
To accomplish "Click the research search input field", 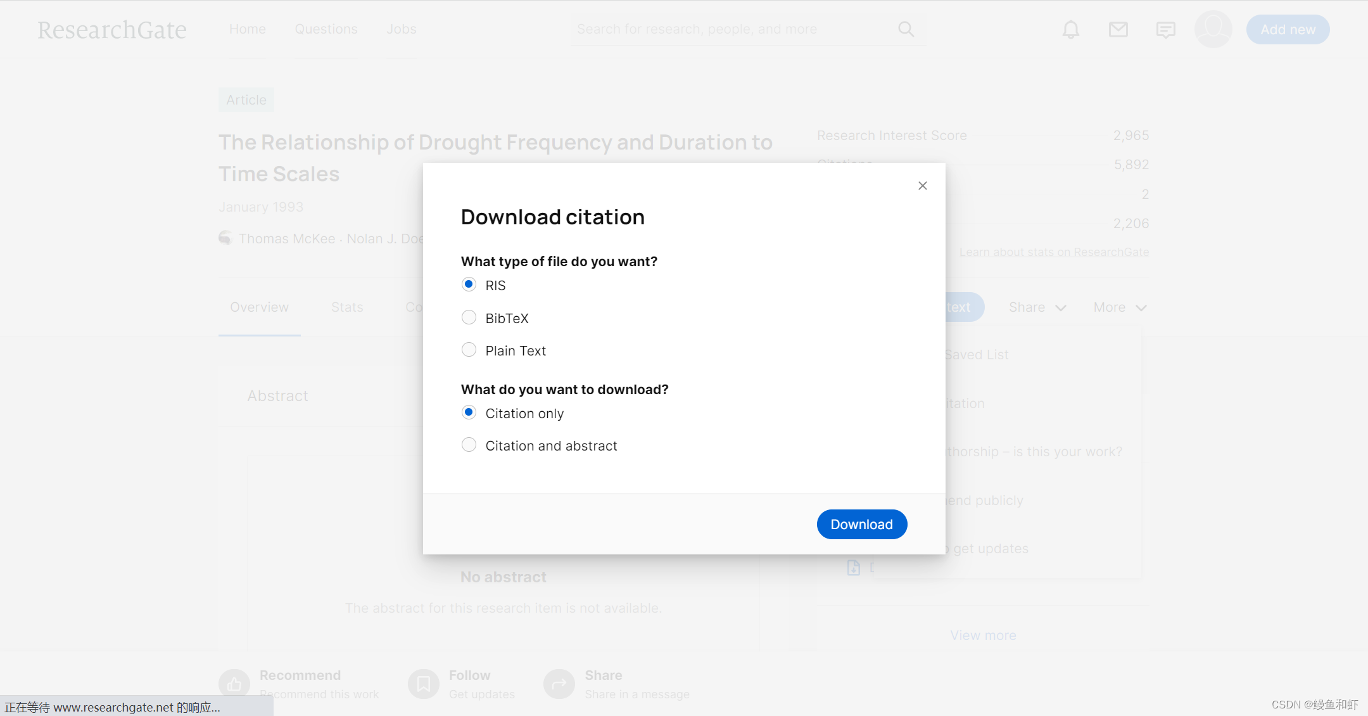I will 728,29.
